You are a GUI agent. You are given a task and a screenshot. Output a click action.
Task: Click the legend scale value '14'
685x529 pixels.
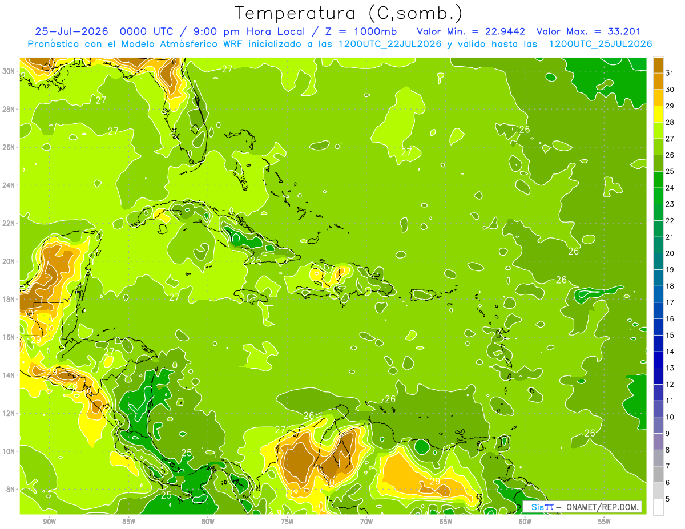pyautogui.click(x=670, y=351)
